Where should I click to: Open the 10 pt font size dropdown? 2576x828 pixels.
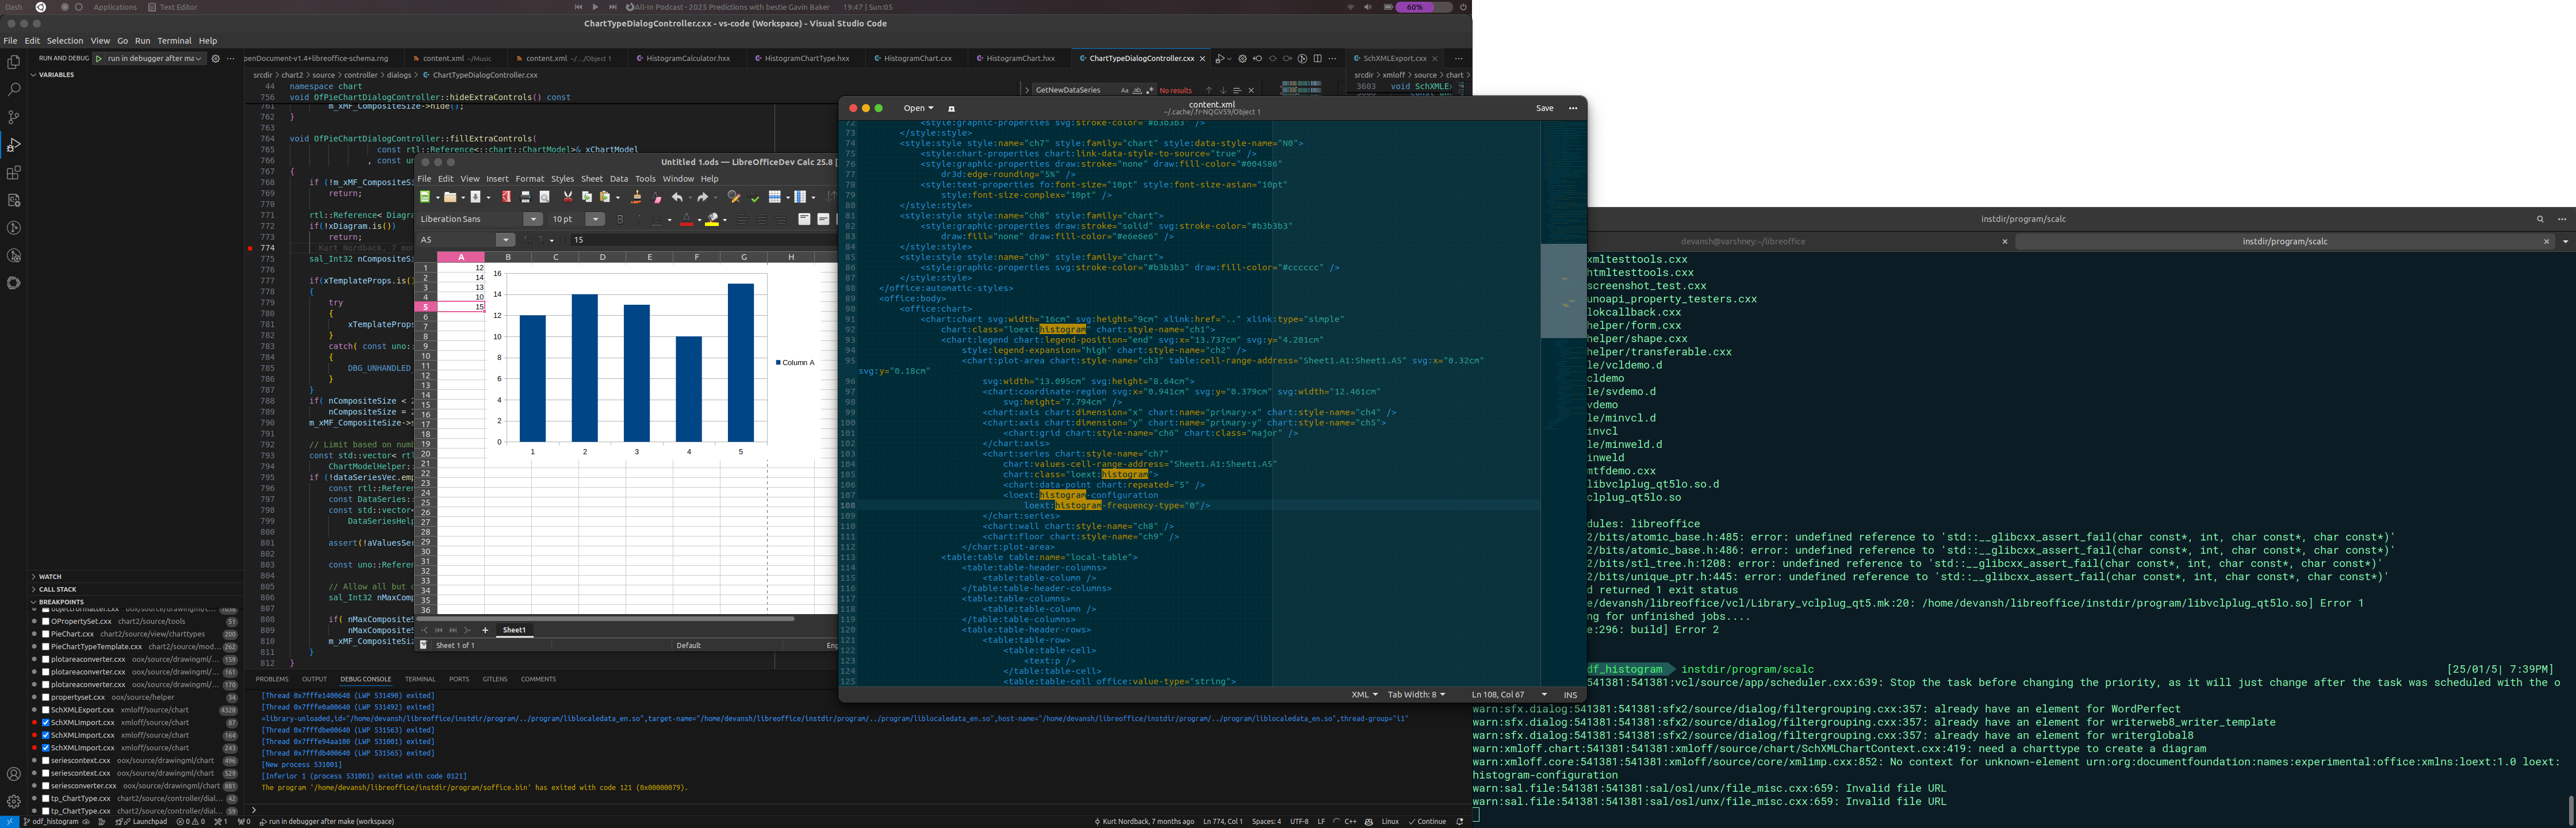pyautogui.click(x=595, y=220)
